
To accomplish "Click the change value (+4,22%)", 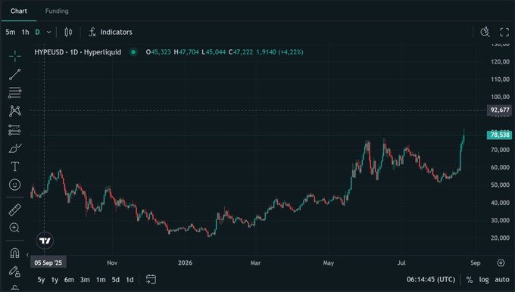I will (291, 52).
